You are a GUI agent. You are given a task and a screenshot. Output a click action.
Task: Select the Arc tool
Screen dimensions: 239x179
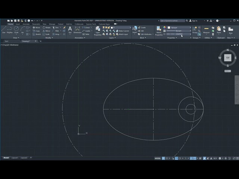click(22, 30)
